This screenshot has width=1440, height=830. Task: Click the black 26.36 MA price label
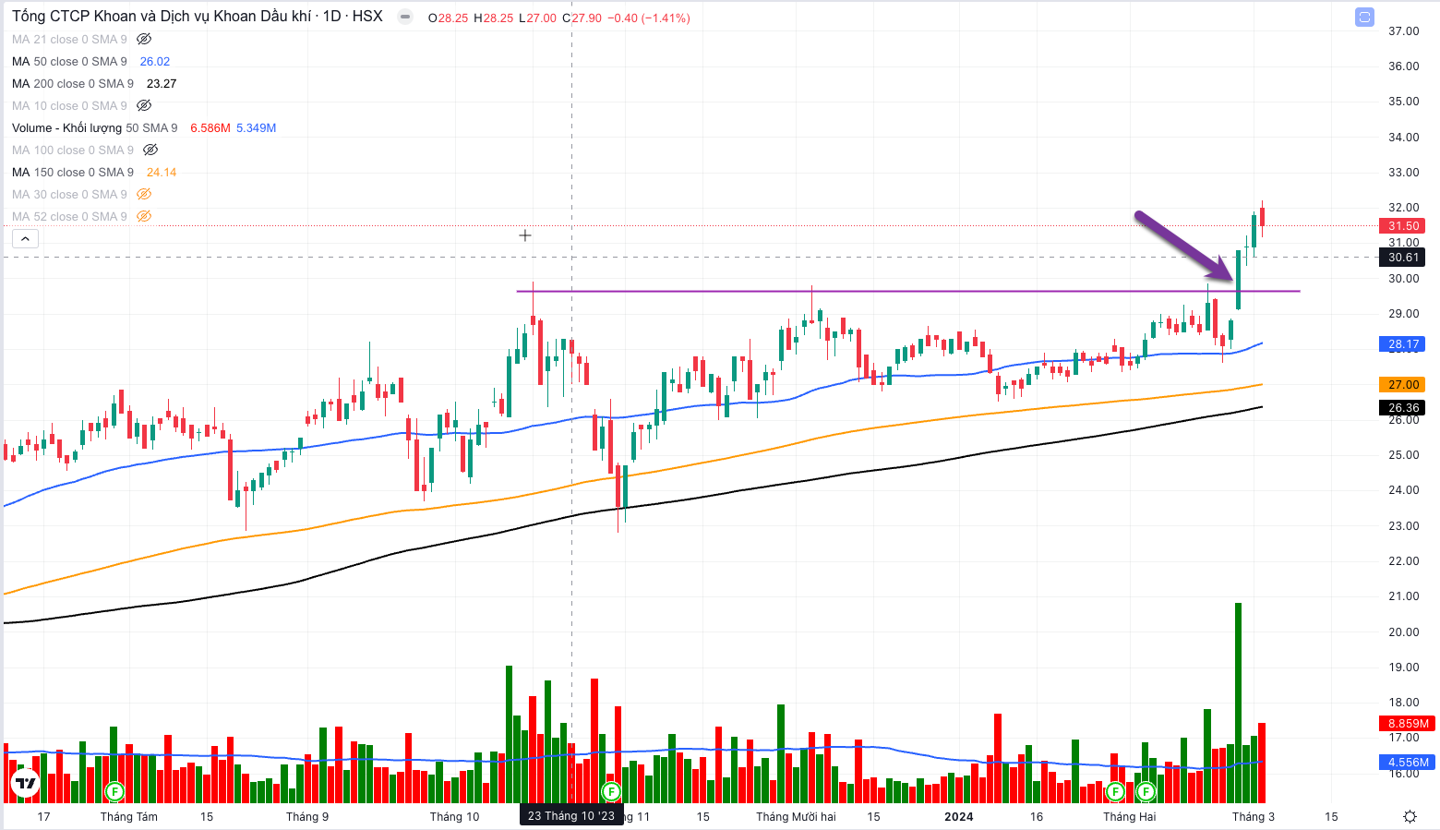point(1403,408)
